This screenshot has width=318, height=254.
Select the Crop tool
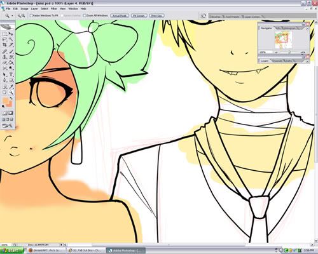[x=4, y=44]
